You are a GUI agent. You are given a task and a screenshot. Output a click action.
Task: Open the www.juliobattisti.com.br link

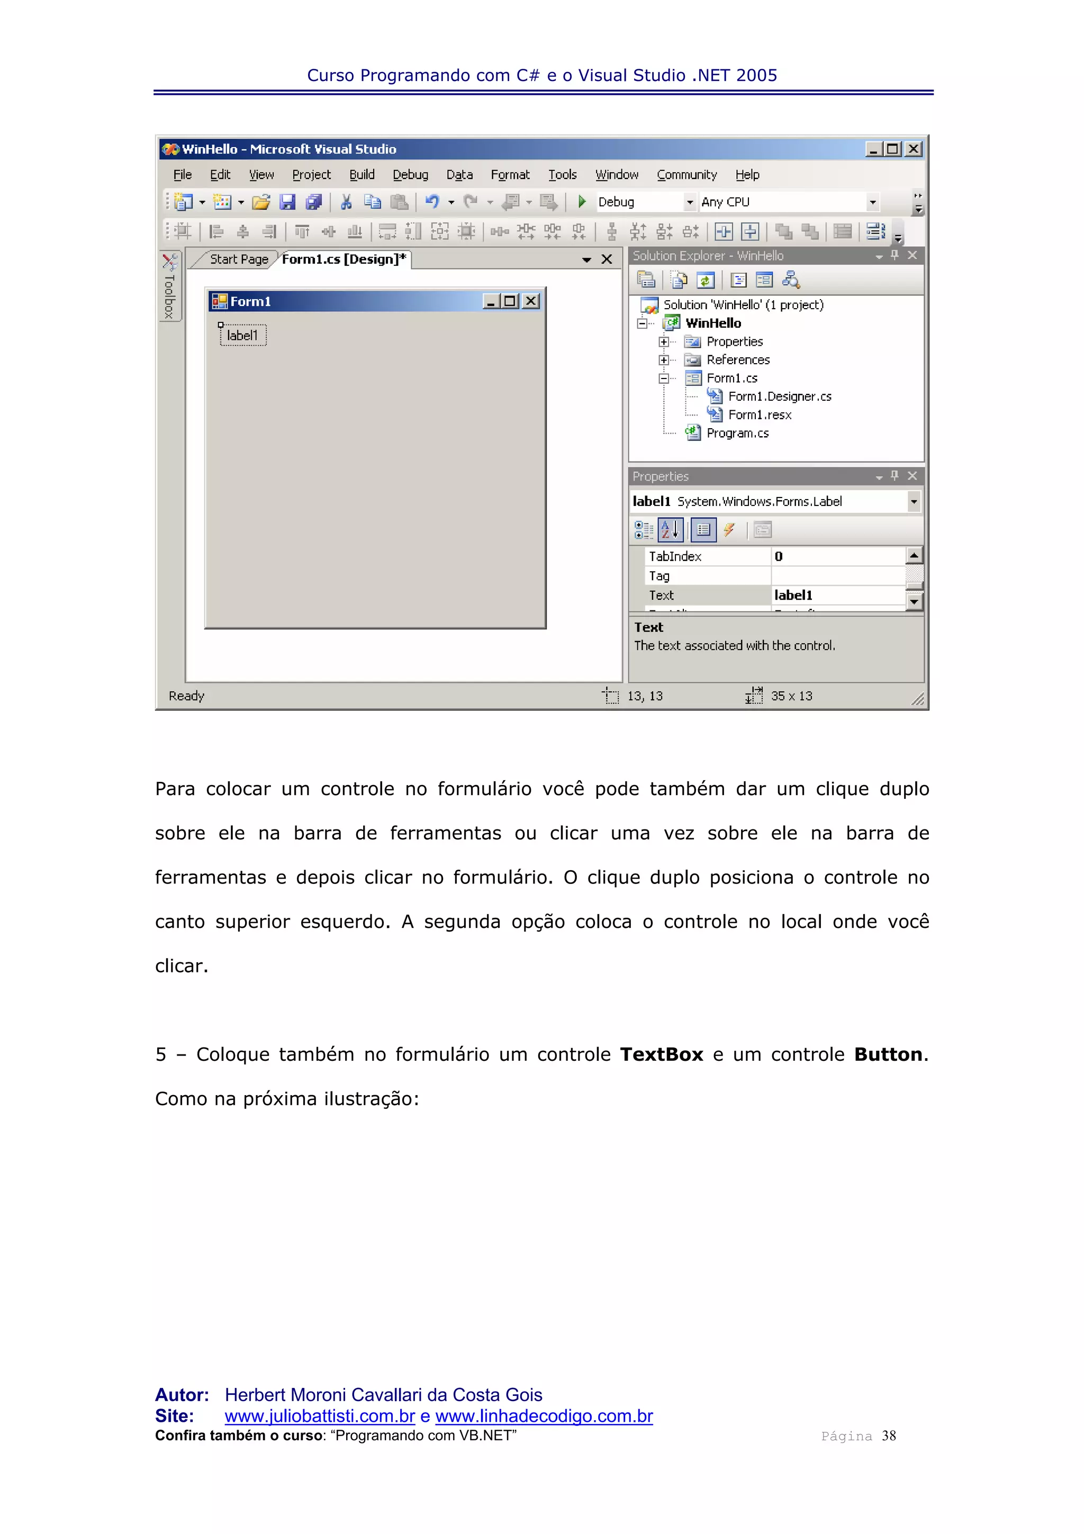(x=320, y=1416)
